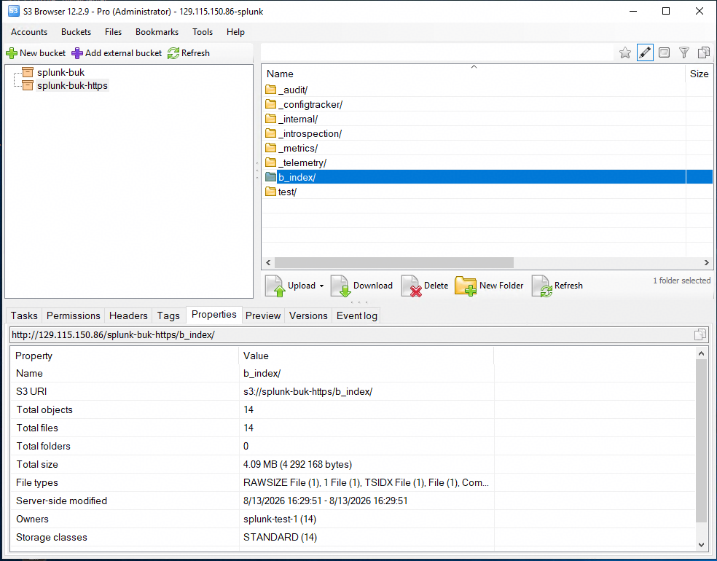Screen dimensions: 717x561
Task: Switch to the Tags tab
Action: [x=168, y=315]
